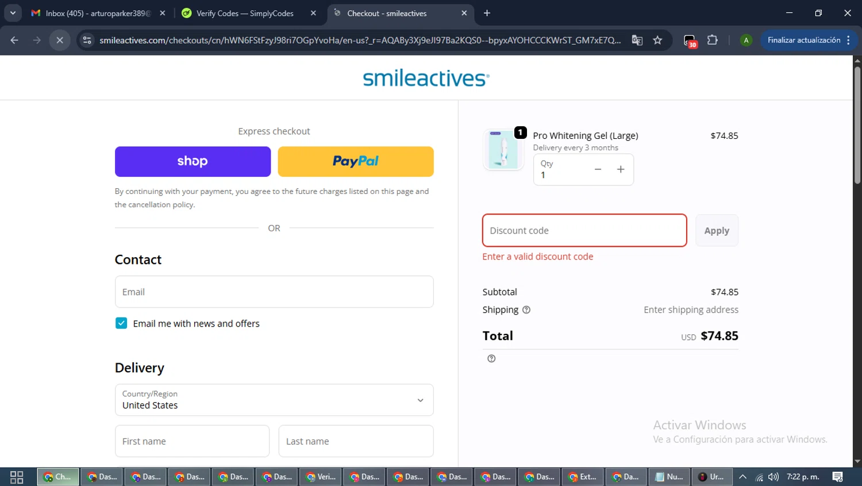Viewport: 862px width, 486px height.
Task: Open the extension with red 30 badge
Action: (x=690, y=41)
